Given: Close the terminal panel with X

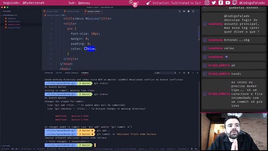Looking at the screenshot, I should (x=197, y=73).
